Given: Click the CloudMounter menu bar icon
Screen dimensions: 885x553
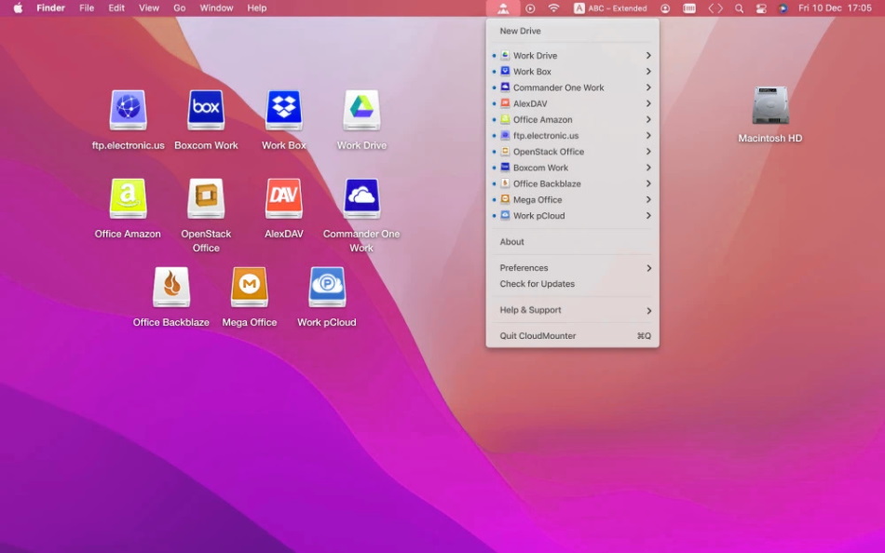Looking at the screenshot, I should (x=503, y=7).
